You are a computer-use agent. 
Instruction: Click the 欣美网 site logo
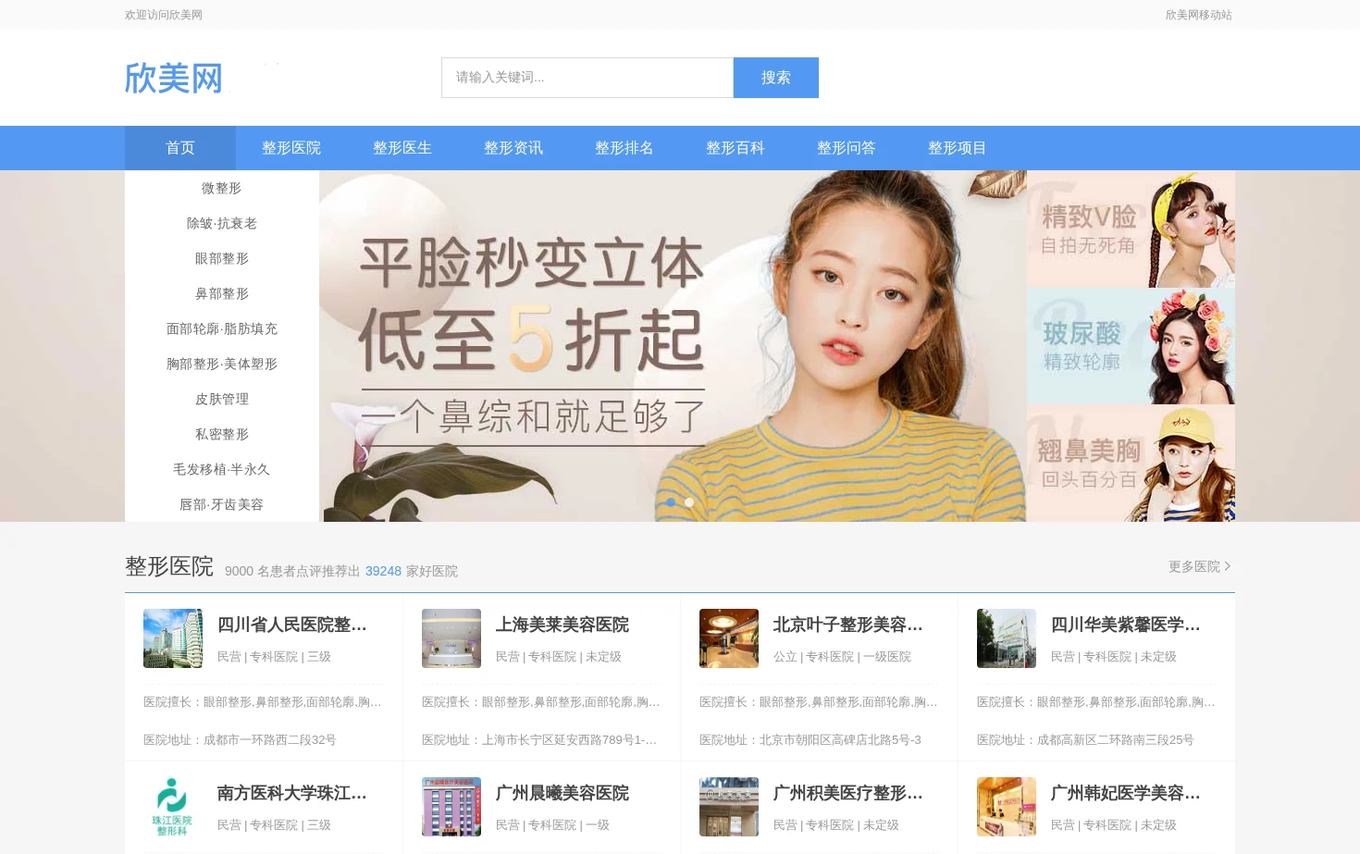coord(174,78)
